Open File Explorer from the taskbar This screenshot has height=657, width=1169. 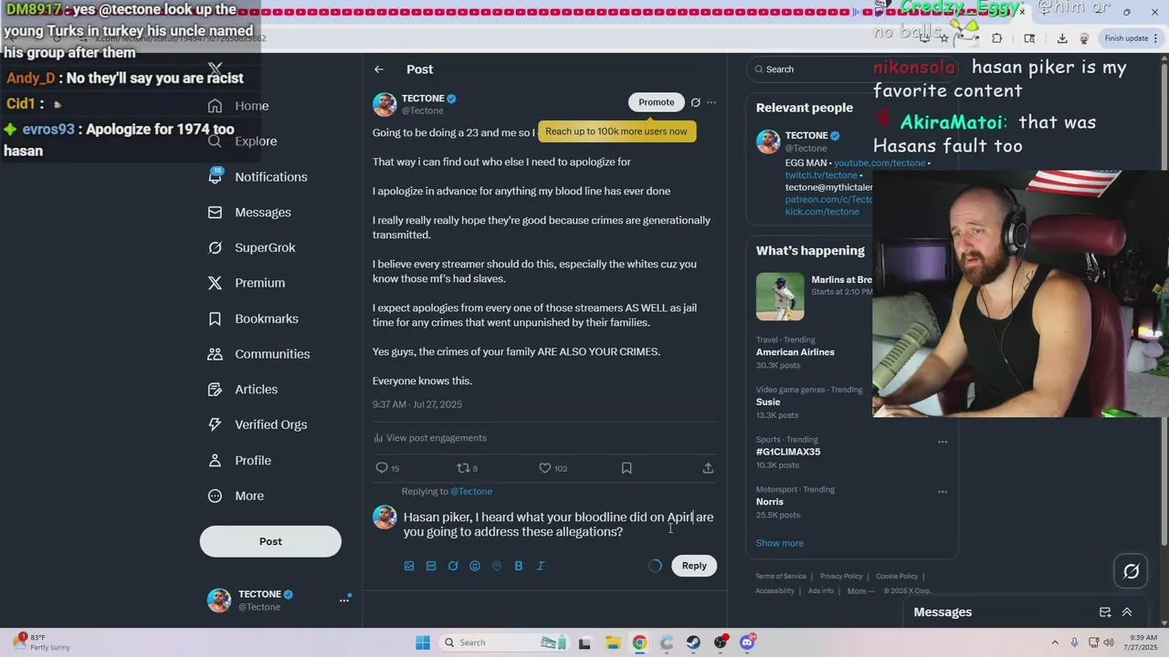pos(612,642)
